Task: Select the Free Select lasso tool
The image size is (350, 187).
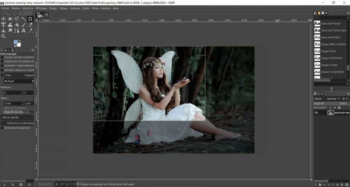Action: coord(17,19)
